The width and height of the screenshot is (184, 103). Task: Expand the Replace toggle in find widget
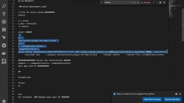tap(102, 3)
